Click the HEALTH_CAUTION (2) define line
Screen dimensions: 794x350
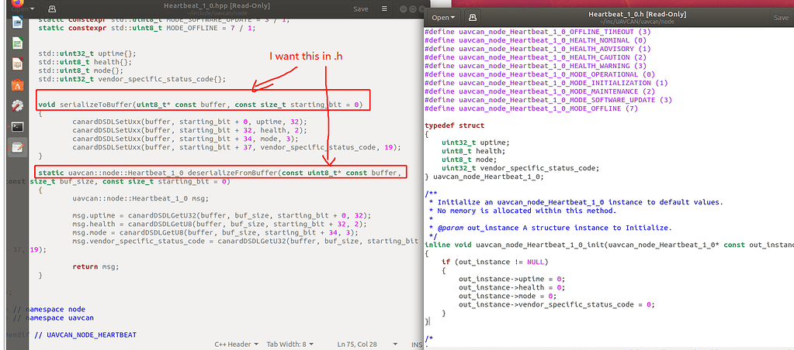[x=536, y=57]
